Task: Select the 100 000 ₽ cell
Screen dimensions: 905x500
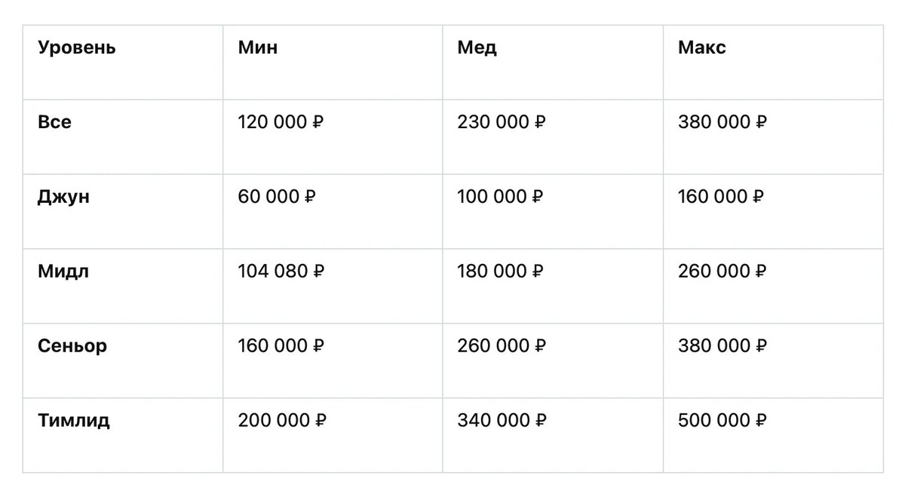Action: (x=500, y=197)
